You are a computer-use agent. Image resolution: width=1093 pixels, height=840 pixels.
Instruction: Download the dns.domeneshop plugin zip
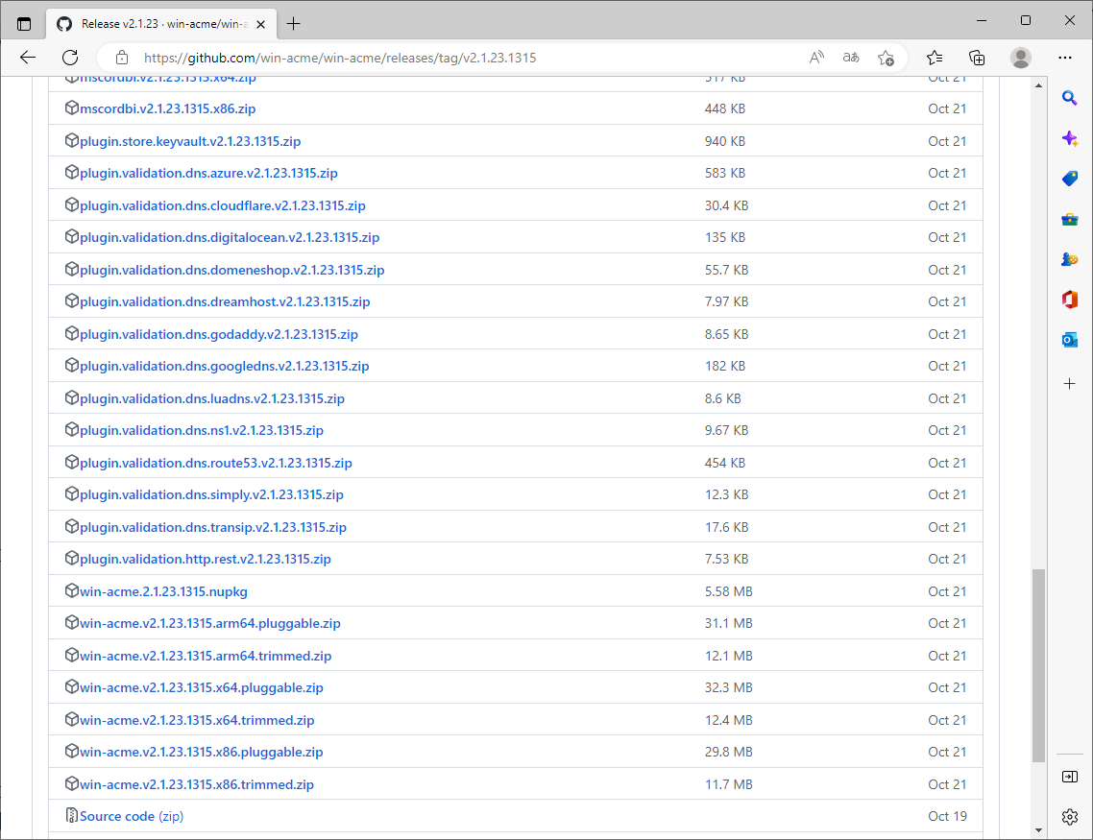coord(232,271)
